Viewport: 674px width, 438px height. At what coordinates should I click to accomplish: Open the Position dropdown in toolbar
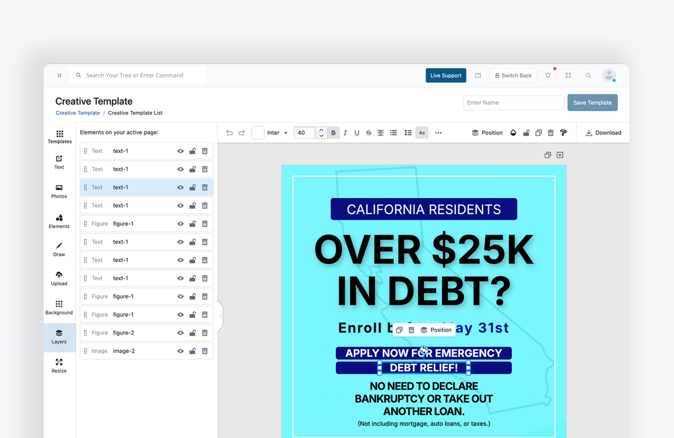click(x=487, y=133)
